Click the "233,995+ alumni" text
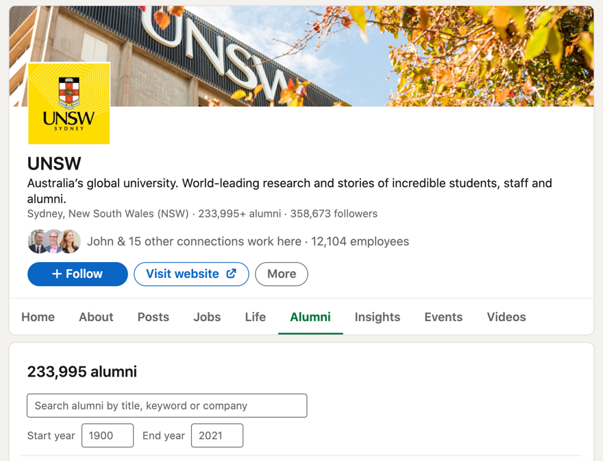603x461 pixels. tap(240, 214)
